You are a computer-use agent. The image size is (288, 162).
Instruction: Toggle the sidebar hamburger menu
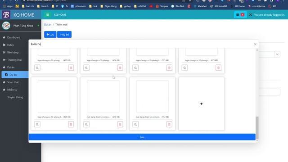(48, 15)
